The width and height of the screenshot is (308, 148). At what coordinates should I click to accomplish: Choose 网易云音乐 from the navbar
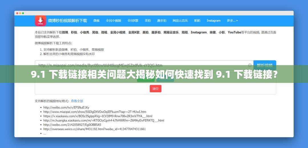tap(180, 21)
